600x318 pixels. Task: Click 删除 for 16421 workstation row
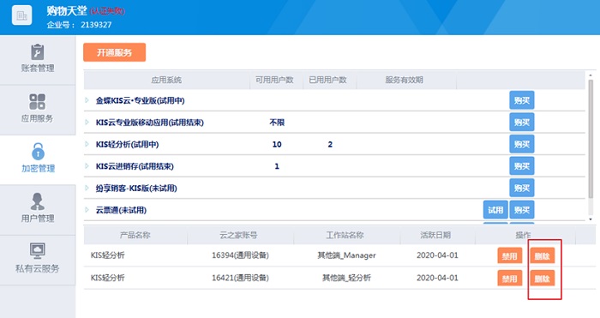point(543,279)
